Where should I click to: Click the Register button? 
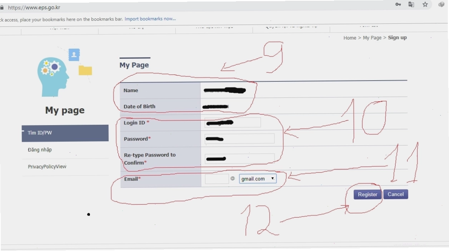pyautogui.click(x=368, y=195)
